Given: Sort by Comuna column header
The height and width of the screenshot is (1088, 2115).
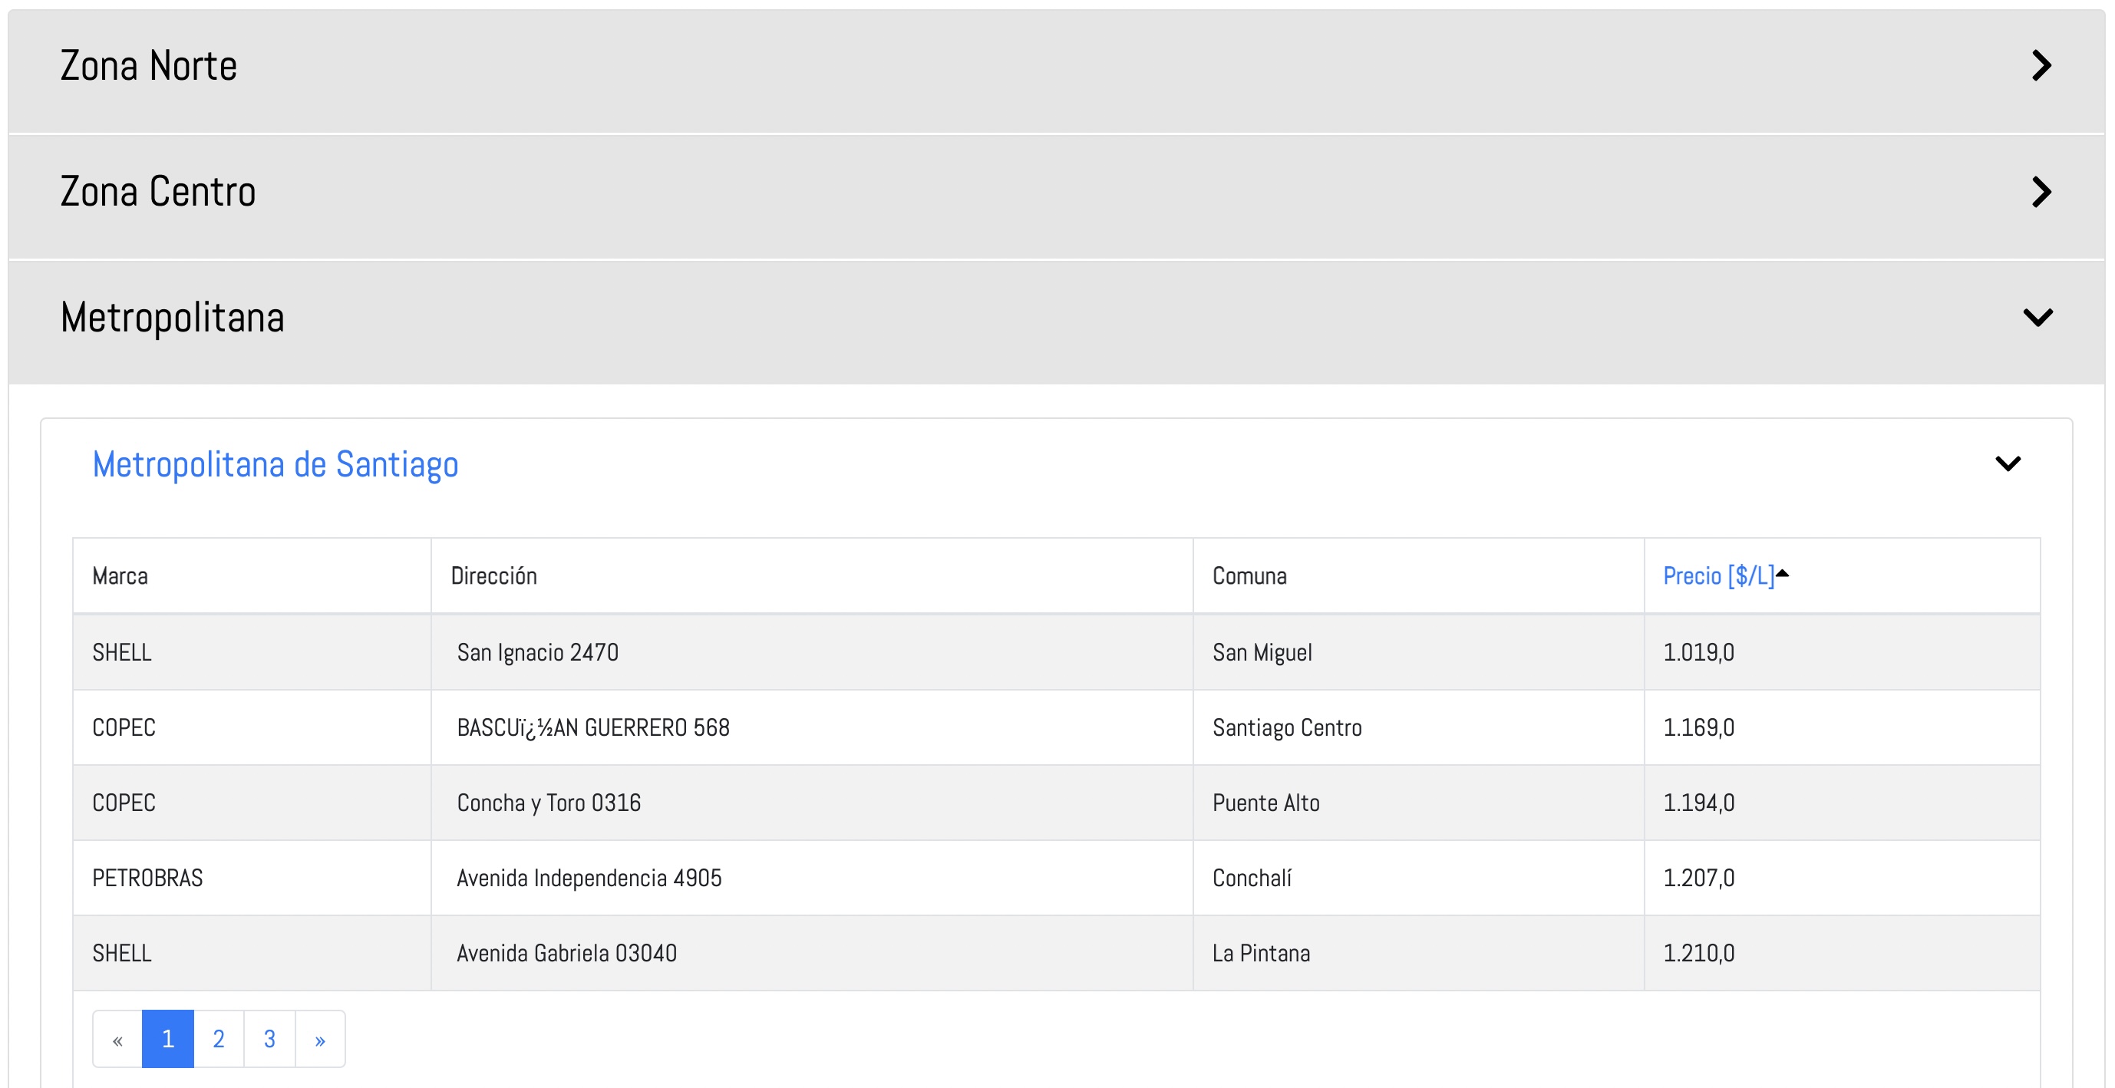Looking at the screenshot, I should (x=1249, y=576).
